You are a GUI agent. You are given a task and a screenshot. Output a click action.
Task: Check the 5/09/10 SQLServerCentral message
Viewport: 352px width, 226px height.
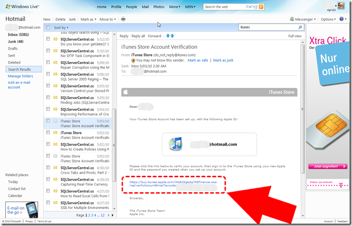click(48, 62)
